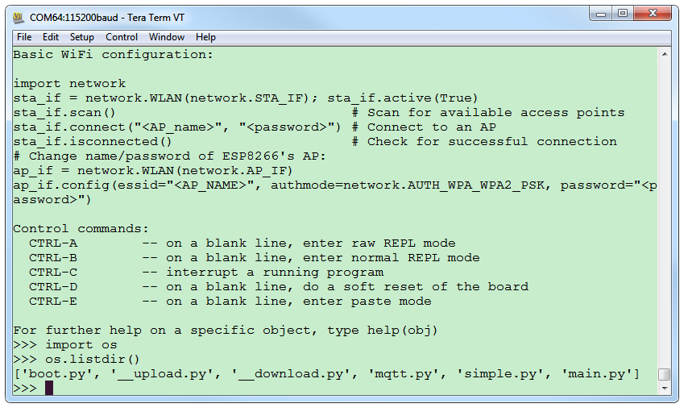Click 'CTRL-C' text

[x=53, y=272]
